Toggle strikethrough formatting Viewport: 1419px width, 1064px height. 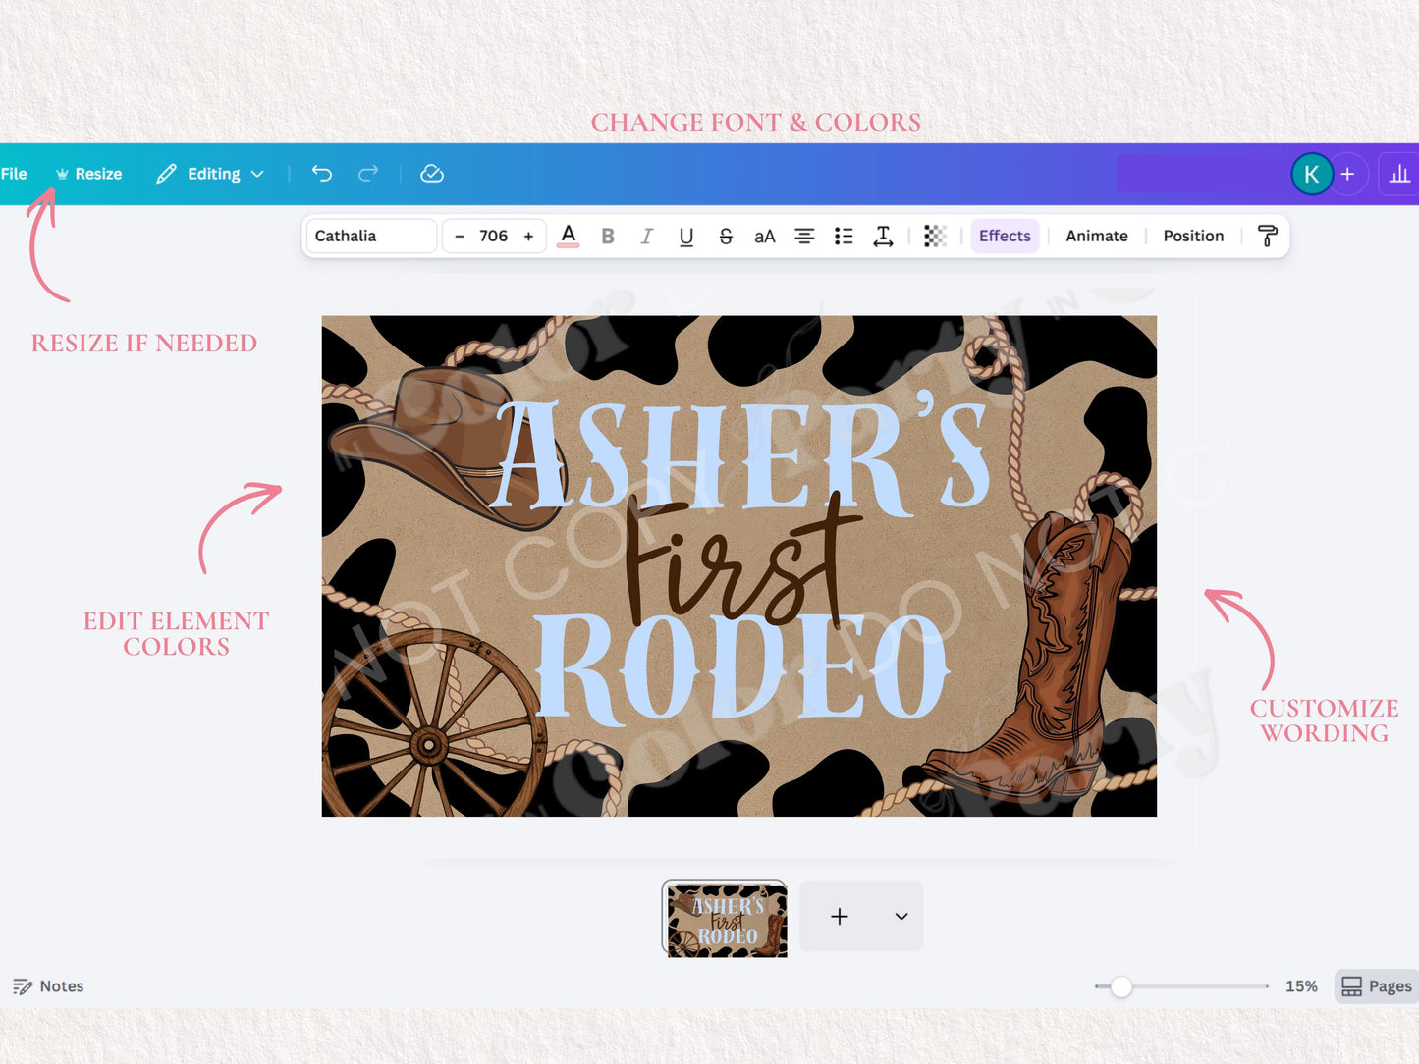tap(726, 236)
